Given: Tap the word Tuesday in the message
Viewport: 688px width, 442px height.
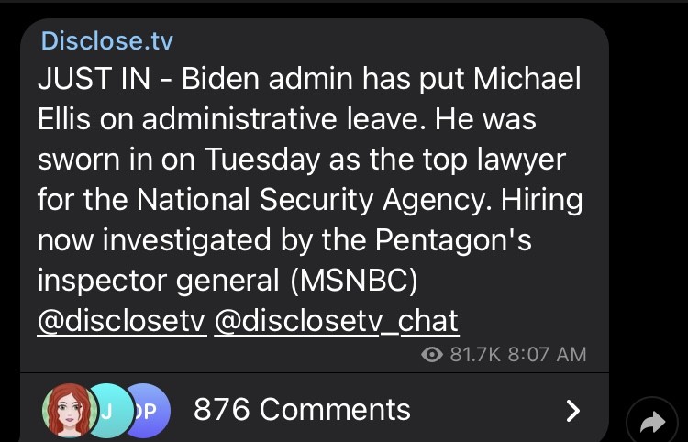Looking at the screenshot, I should click(252, 160).
